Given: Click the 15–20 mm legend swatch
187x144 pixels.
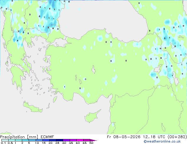Looking at the screenshot, I should coord(46,140).
